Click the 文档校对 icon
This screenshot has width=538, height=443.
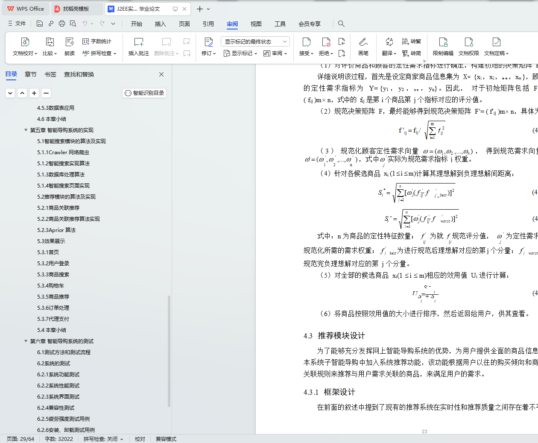coord(25,42)
